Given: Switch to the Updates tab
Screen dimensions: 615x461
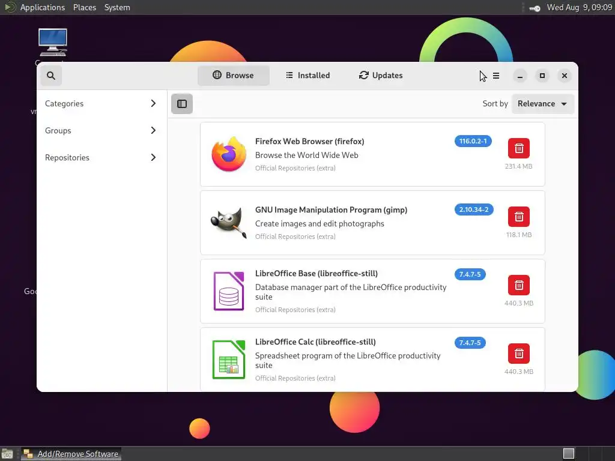Looking at the screenshot, I should pos(381,75).
